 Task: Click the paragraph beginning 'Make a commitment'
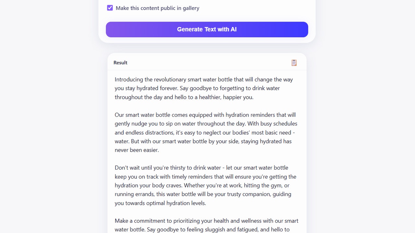(206, 225)
